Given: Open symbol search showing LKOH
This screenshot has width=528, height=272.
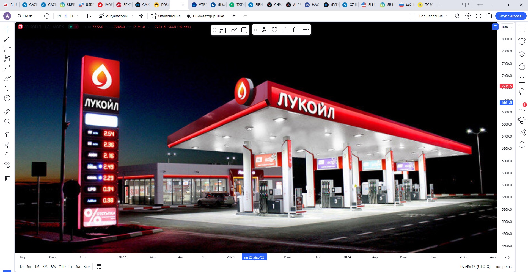Looking at the screenshot, I should tap(25, 16).
